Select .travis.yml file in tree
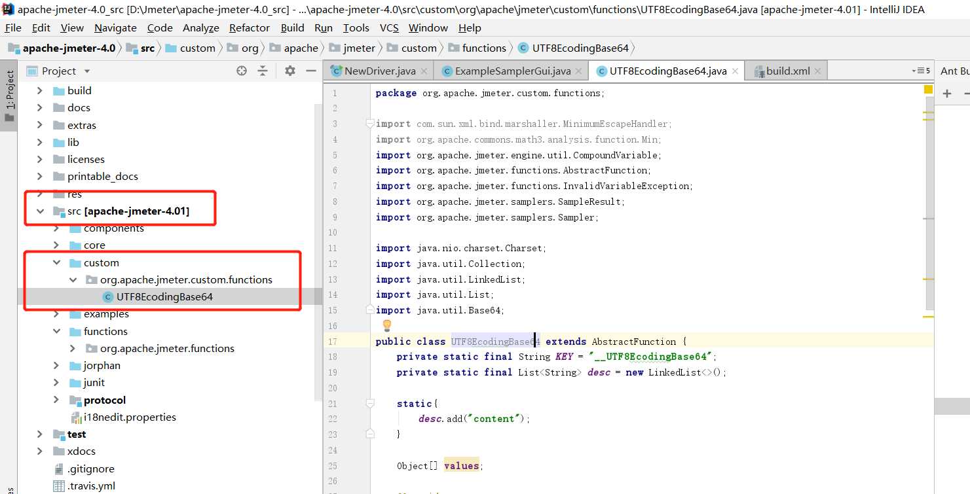 pyautogui.click(x=91, y=485)
